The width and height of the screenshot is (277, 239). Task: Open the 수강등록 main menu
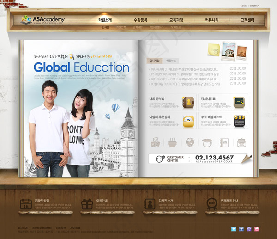point(140,20)
